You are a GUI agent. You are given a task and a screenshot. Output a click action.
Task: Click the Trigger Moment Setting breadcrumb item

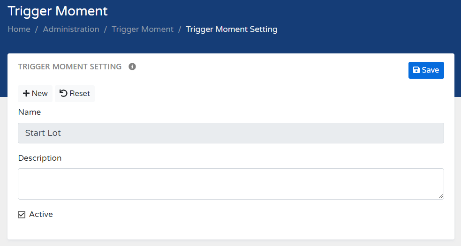click(x=232, y=30)
